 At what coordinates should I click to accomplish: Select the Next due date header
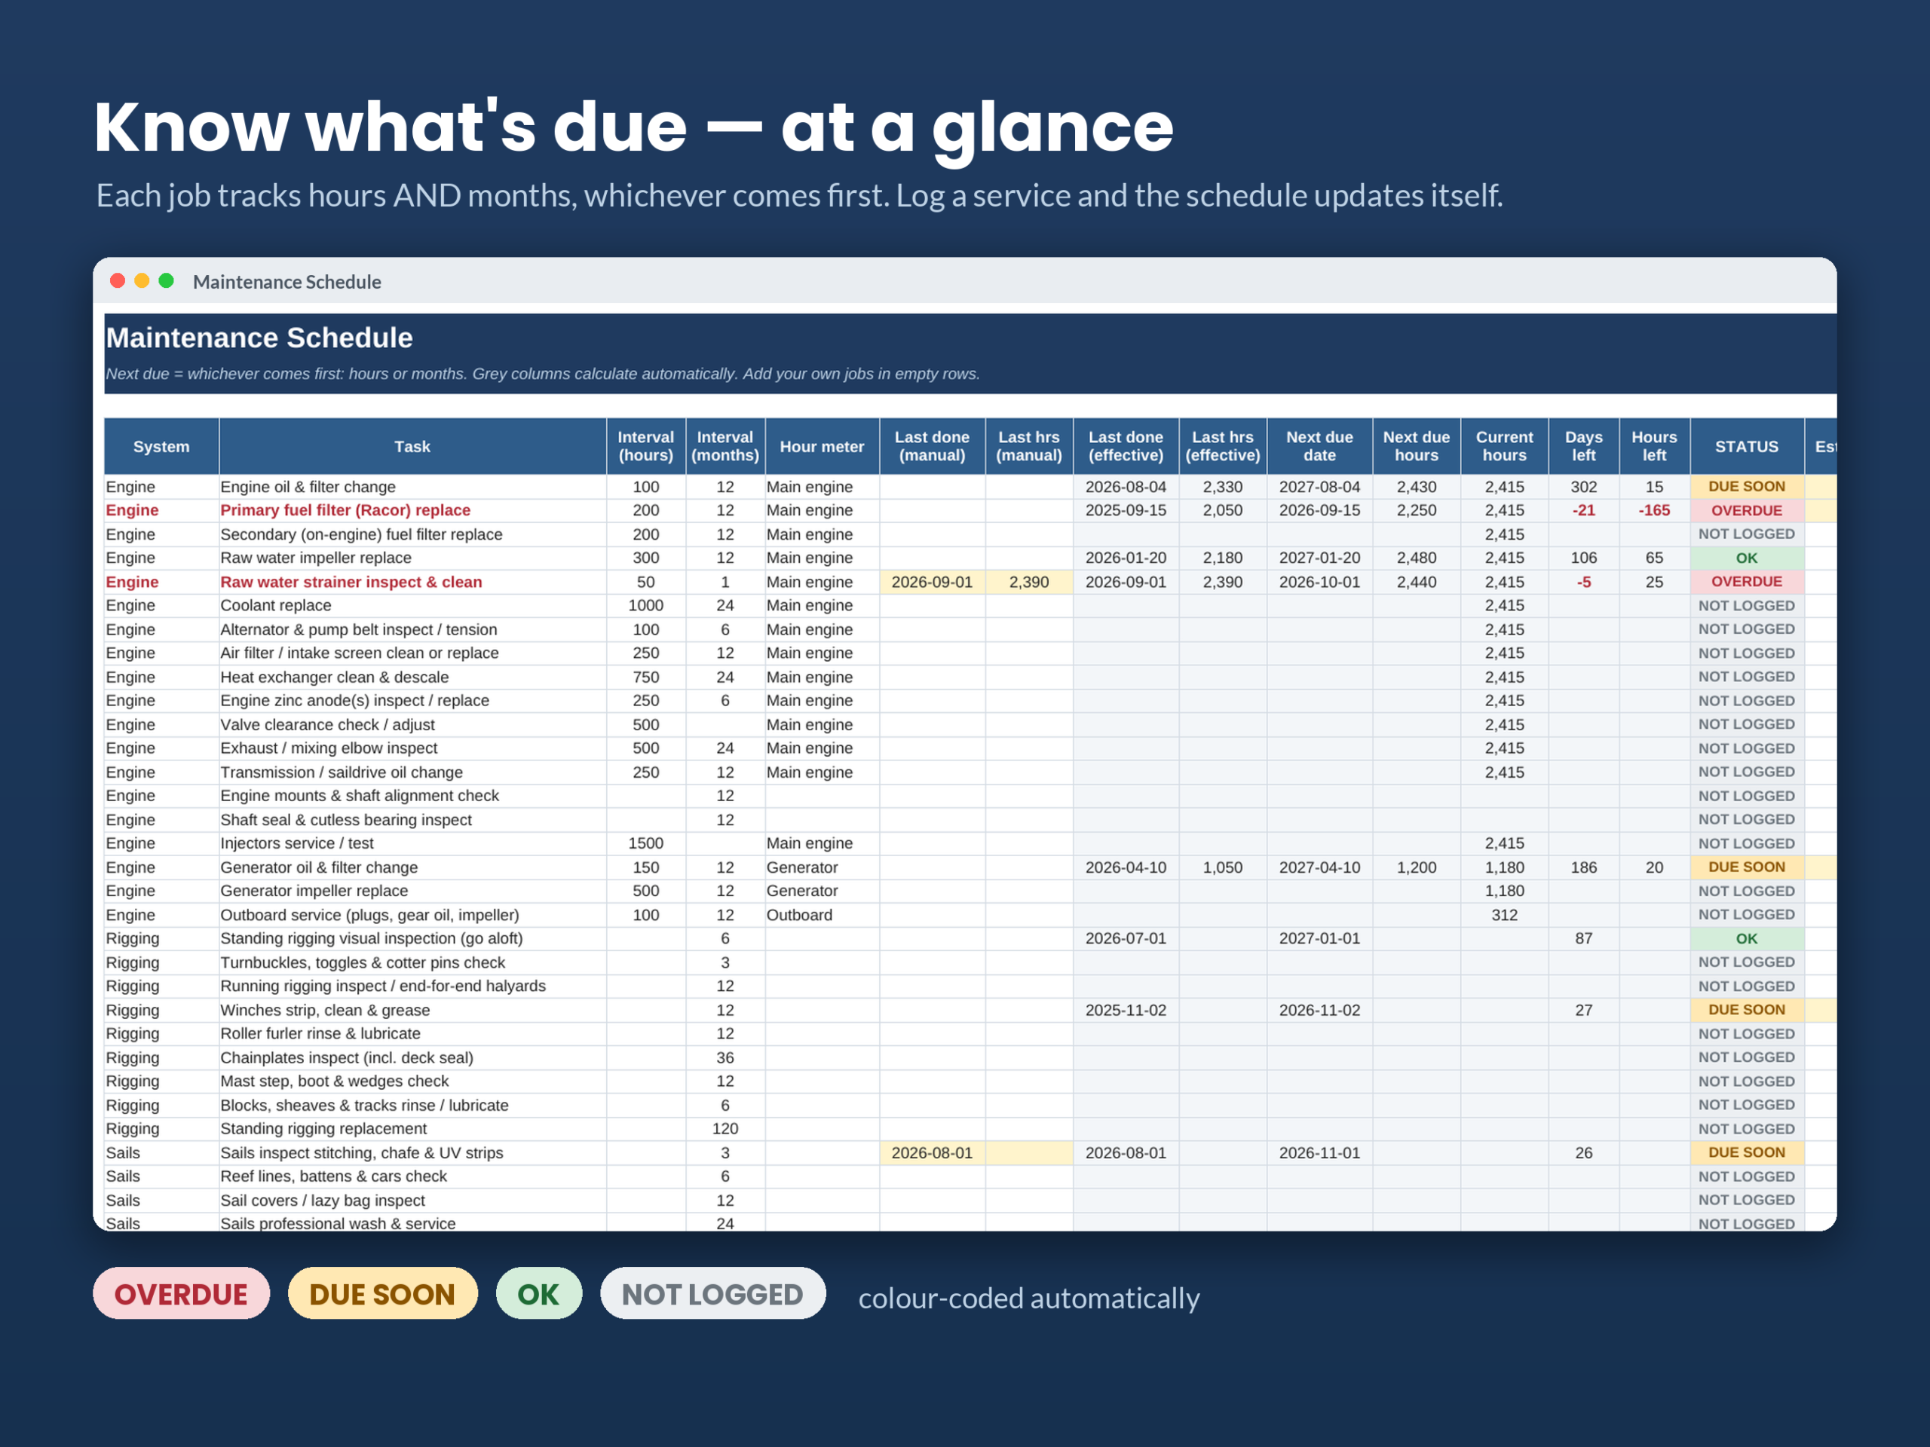[x=1319, y=447]
